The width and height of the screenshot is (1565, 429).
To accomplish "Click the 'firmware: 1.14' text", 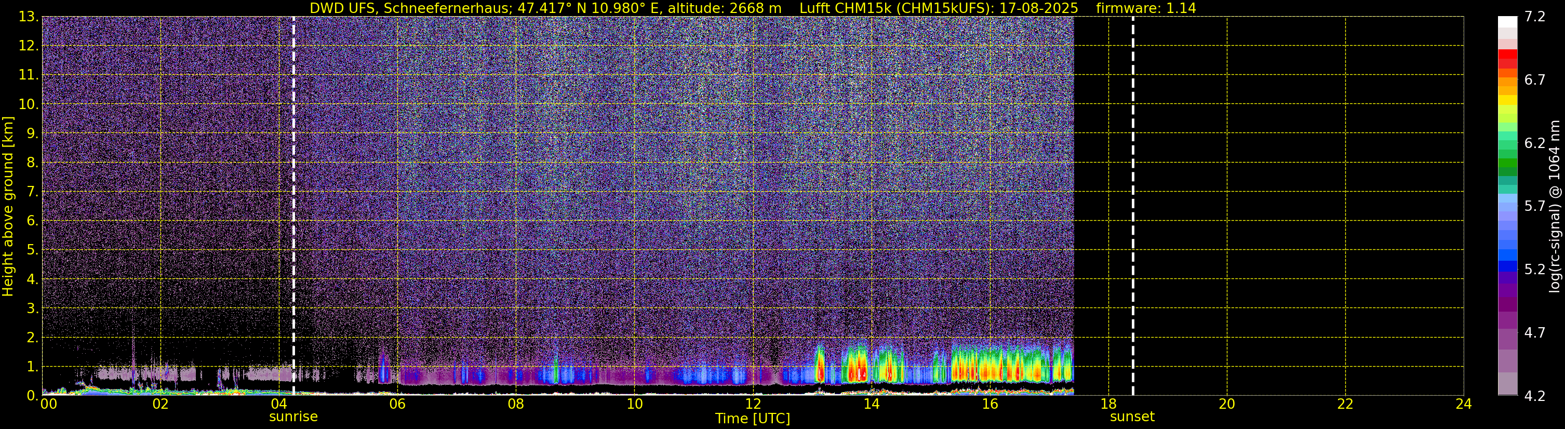I will (x=1146, y=8).
